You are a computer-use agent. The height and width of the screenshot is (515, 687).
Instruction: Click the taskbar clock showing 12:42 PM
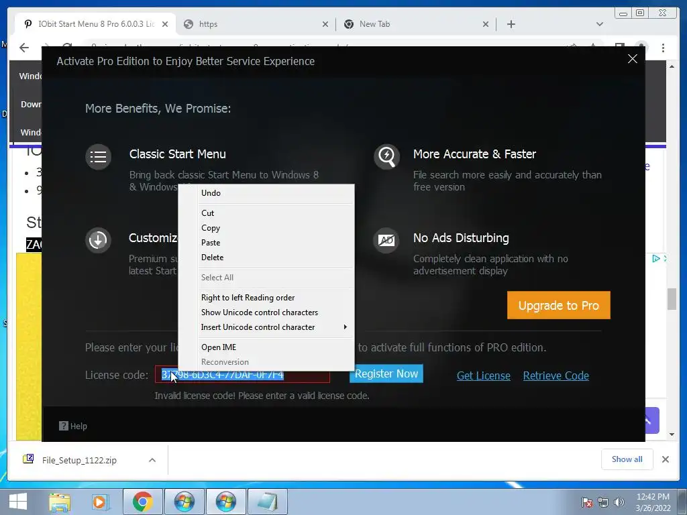point(653,502)
